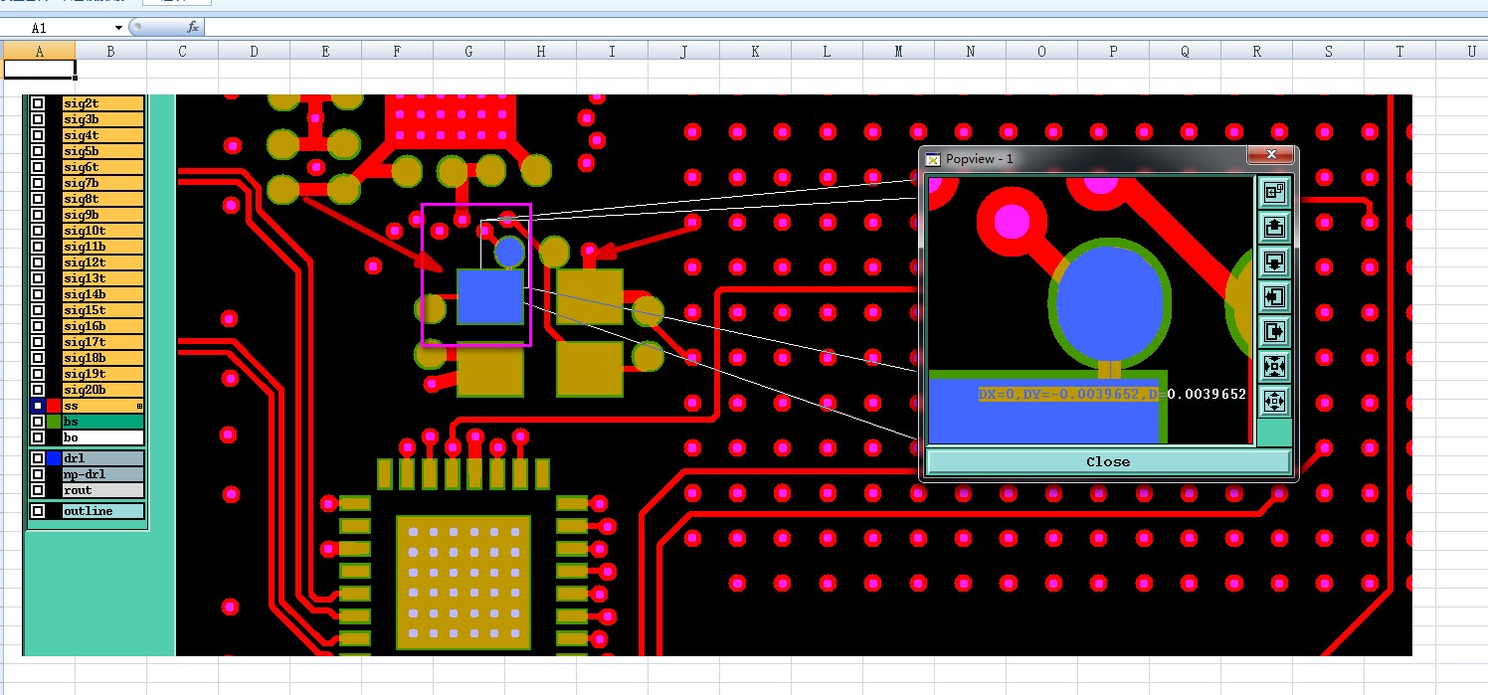Pan the Popview up with arrow icon

pos(1274,227)
